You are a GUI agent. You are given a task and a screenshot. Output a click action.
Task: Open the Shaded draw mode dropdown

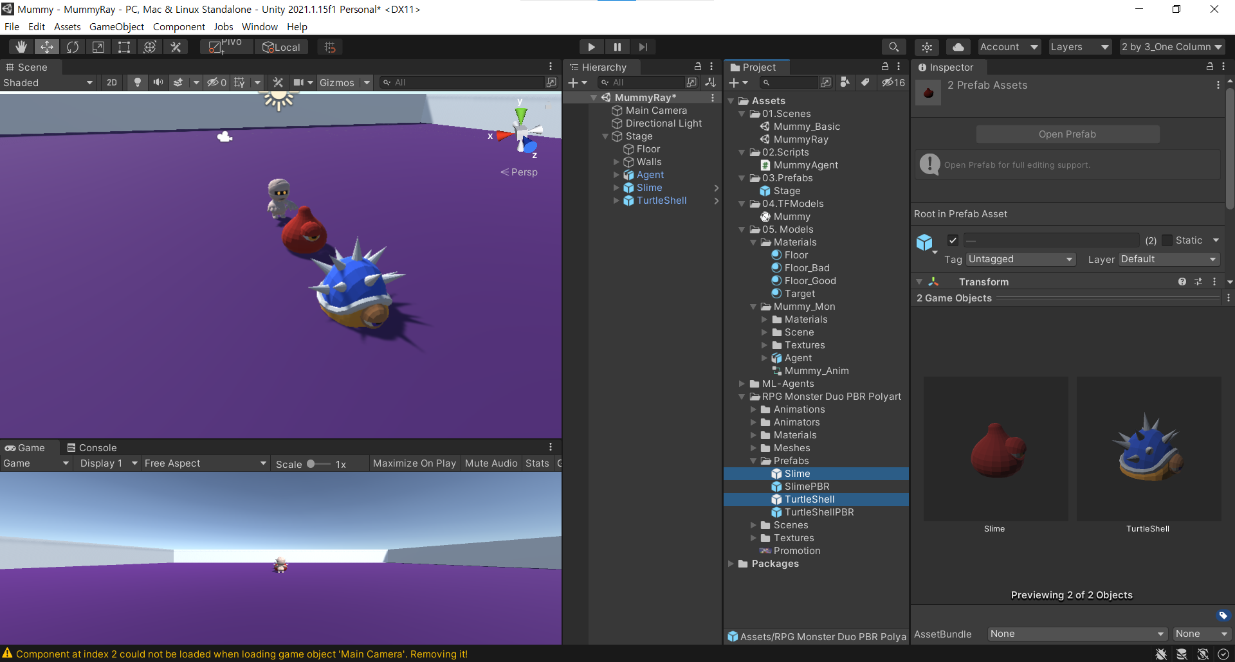tap(48, 82)
